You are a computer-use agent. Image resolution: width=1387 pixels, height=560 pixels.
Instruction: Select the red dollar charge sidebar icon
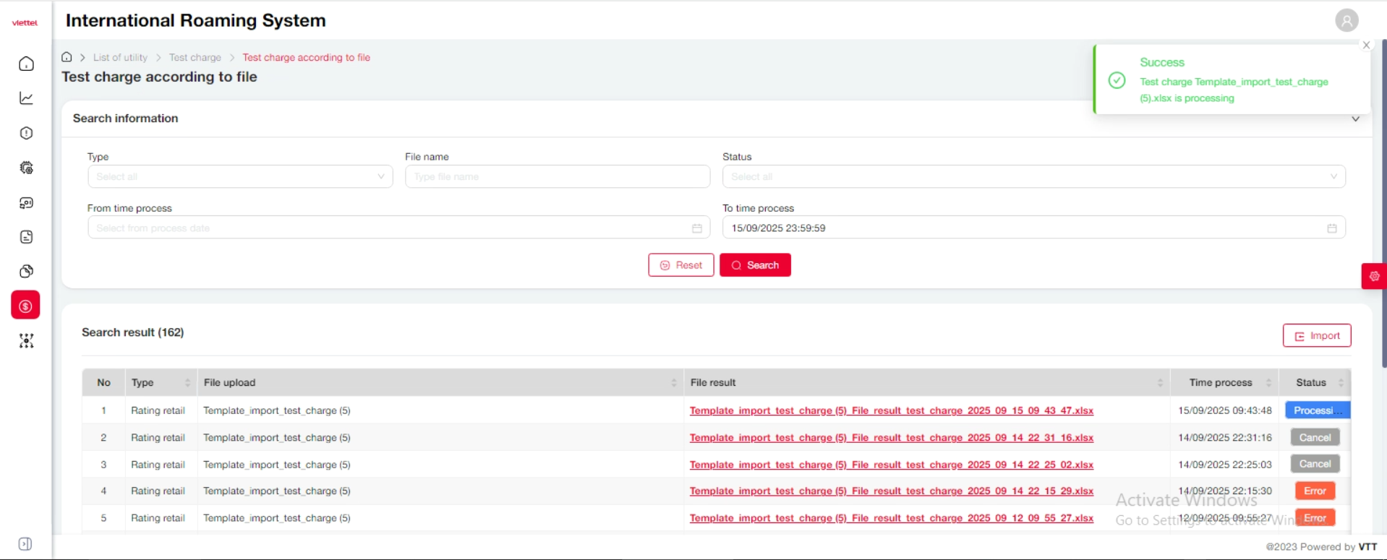(x=25, y=306)
